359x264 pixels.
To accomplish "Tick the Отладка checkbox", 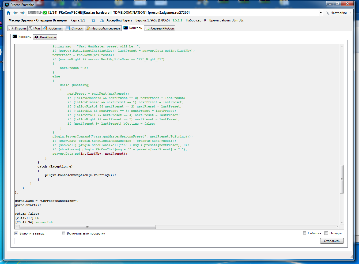I will coord(326,233).
